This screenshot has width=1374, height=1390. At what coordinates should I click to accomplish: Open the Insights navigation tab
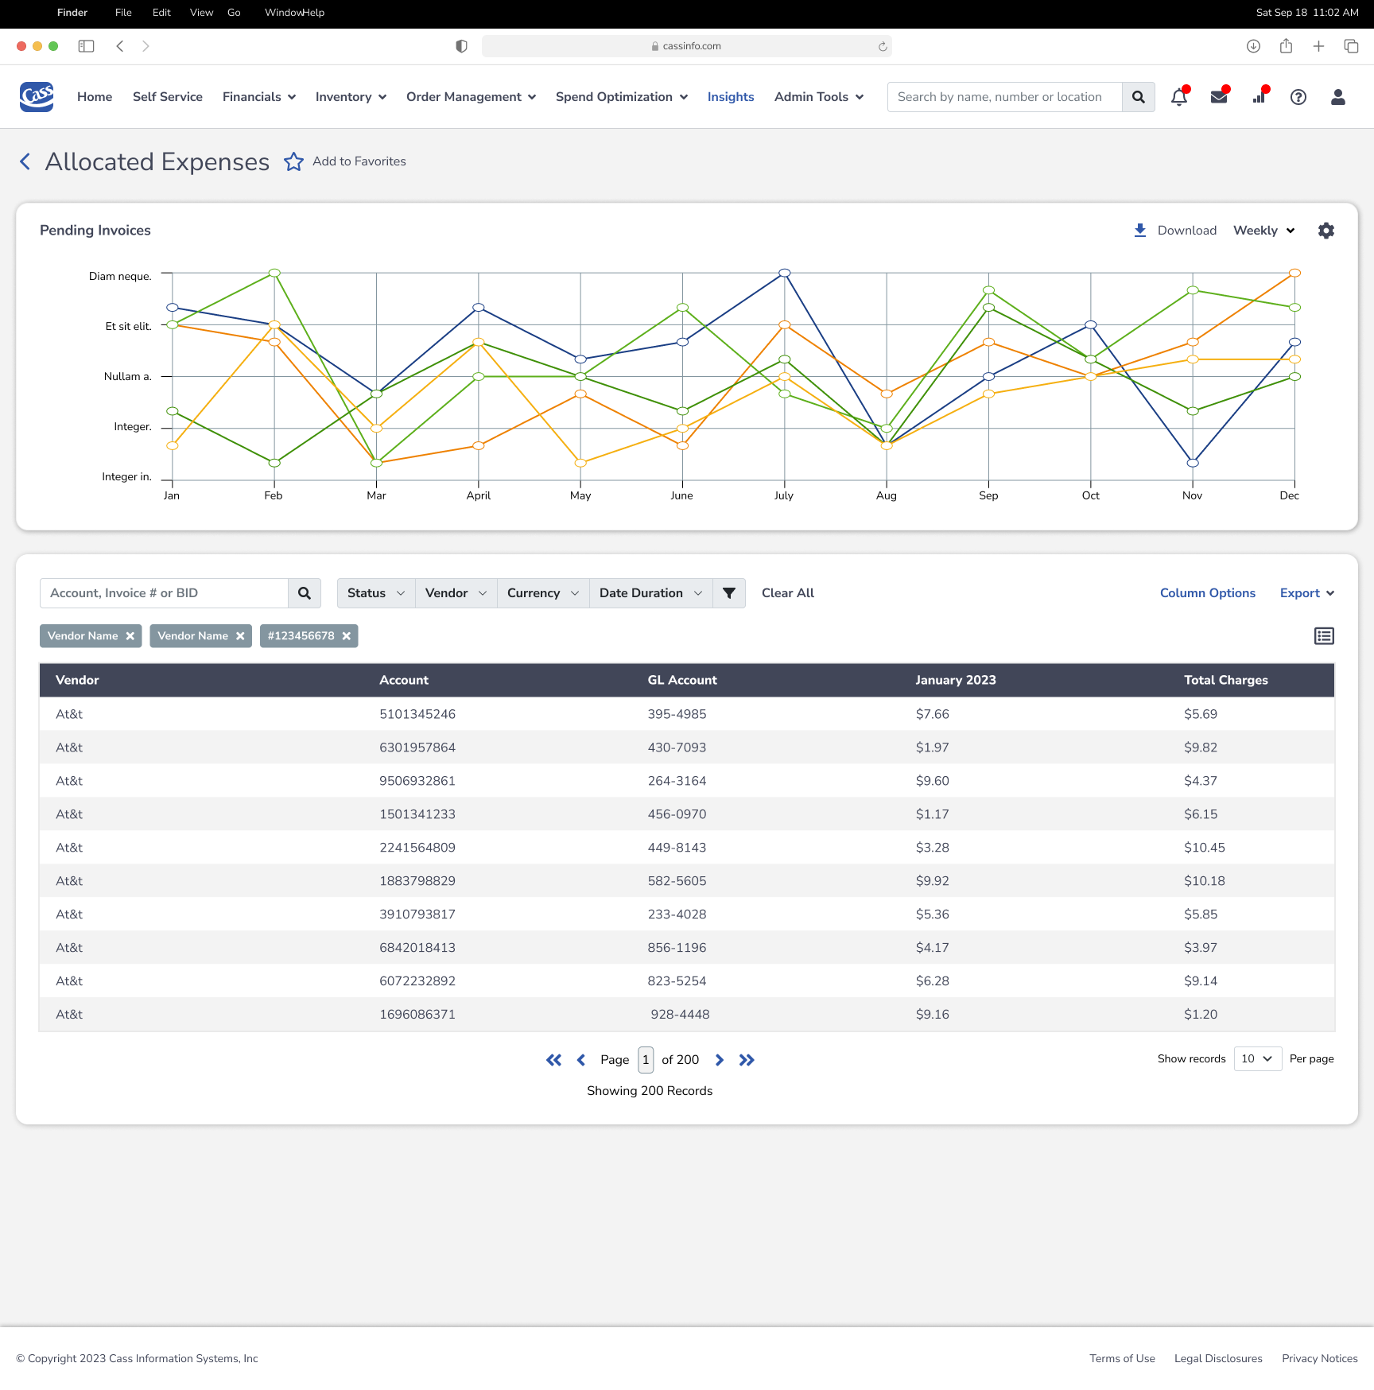(x=730, y=97)
